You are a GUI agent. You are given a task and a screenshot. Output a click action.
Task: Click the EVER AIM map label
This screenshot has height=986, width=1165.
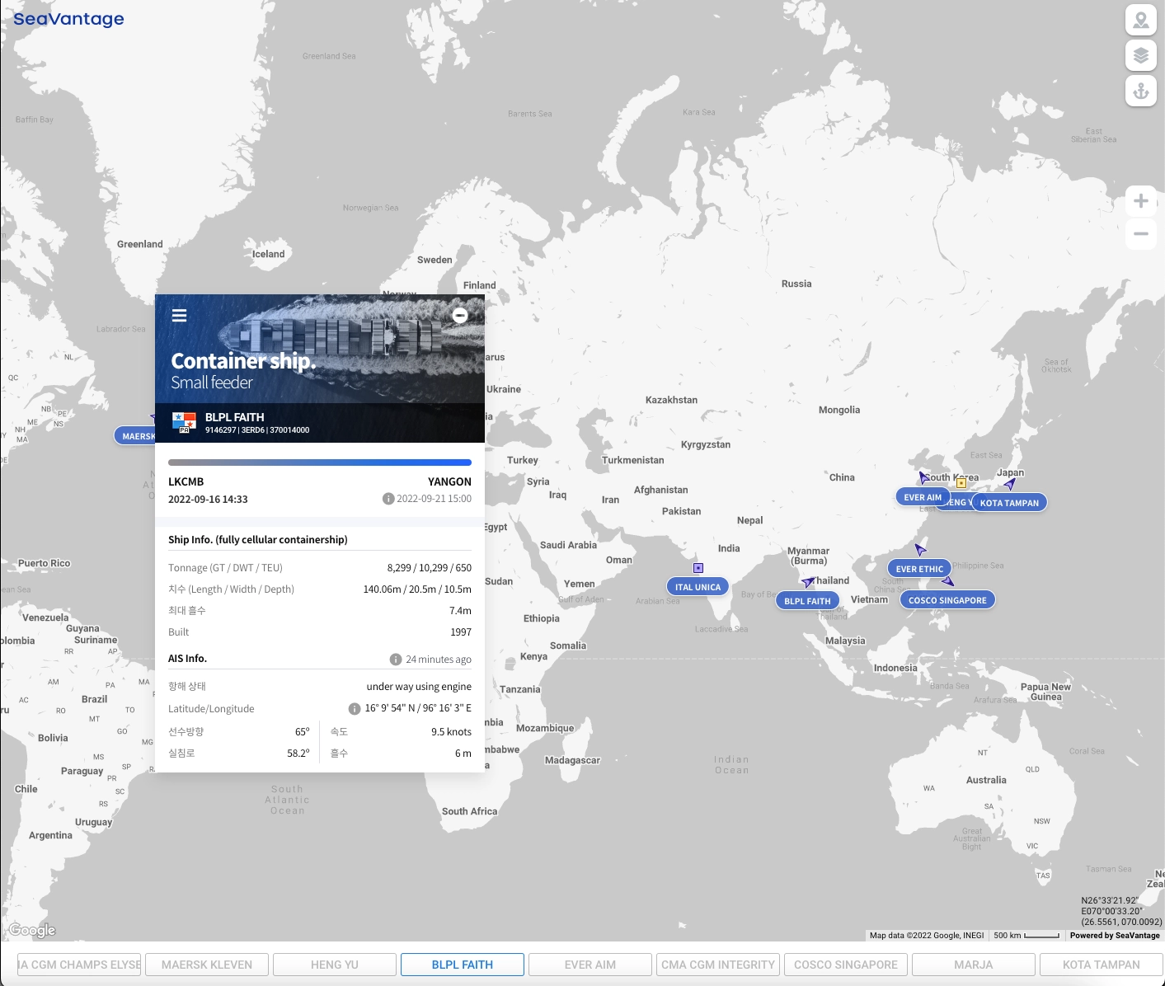point(923,497)
